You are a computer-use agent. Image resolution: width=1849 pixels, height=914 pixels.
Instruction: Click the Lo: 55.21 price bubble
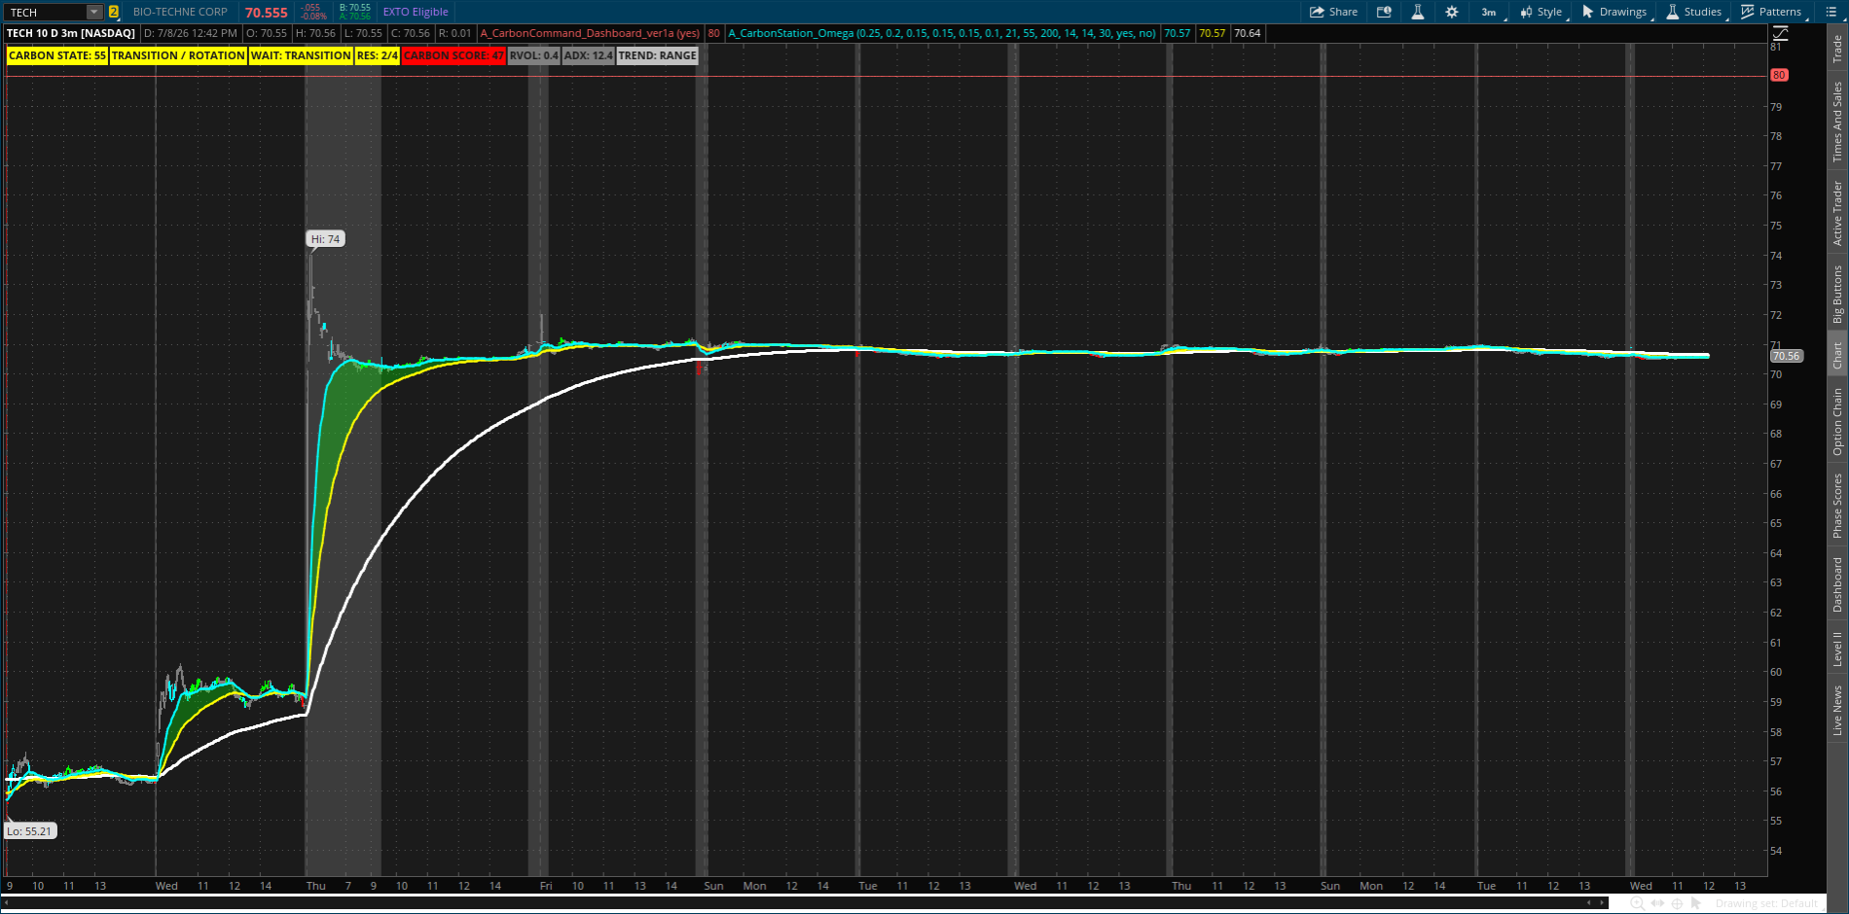[29, 831]
